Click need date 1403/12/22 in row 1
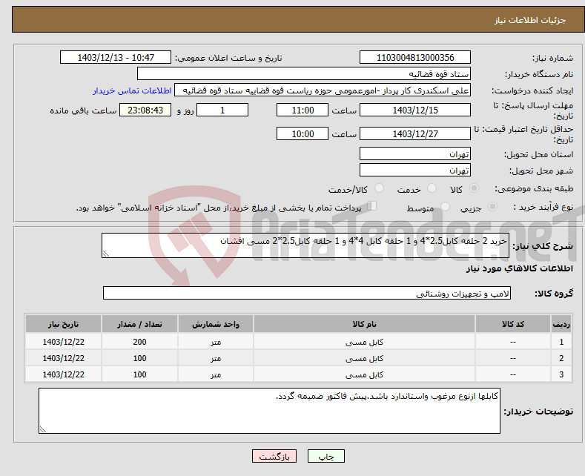 point(64,342)
